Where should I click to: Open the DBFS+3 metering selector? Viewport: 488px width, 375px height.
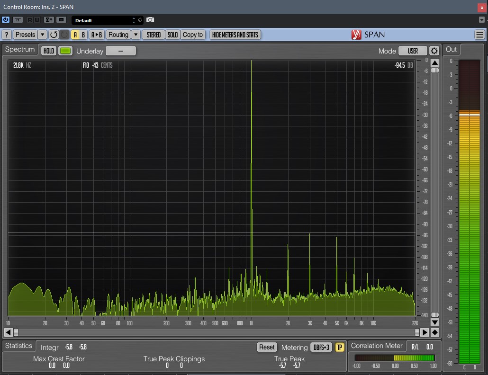(321, 347)
